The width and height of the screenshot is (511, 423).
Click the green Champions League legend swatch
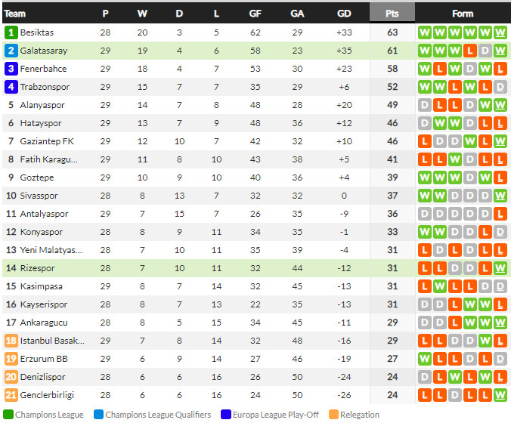coord(8,415)
